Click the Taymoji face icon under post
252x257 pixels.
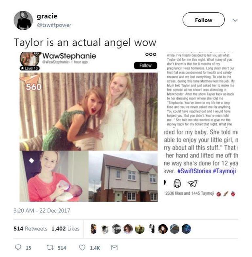(x=177, y=183)
